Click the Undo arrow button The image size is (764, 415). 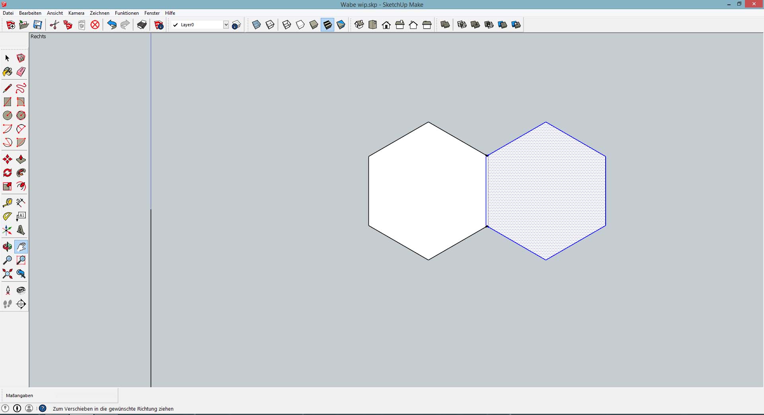click(112, 25)
